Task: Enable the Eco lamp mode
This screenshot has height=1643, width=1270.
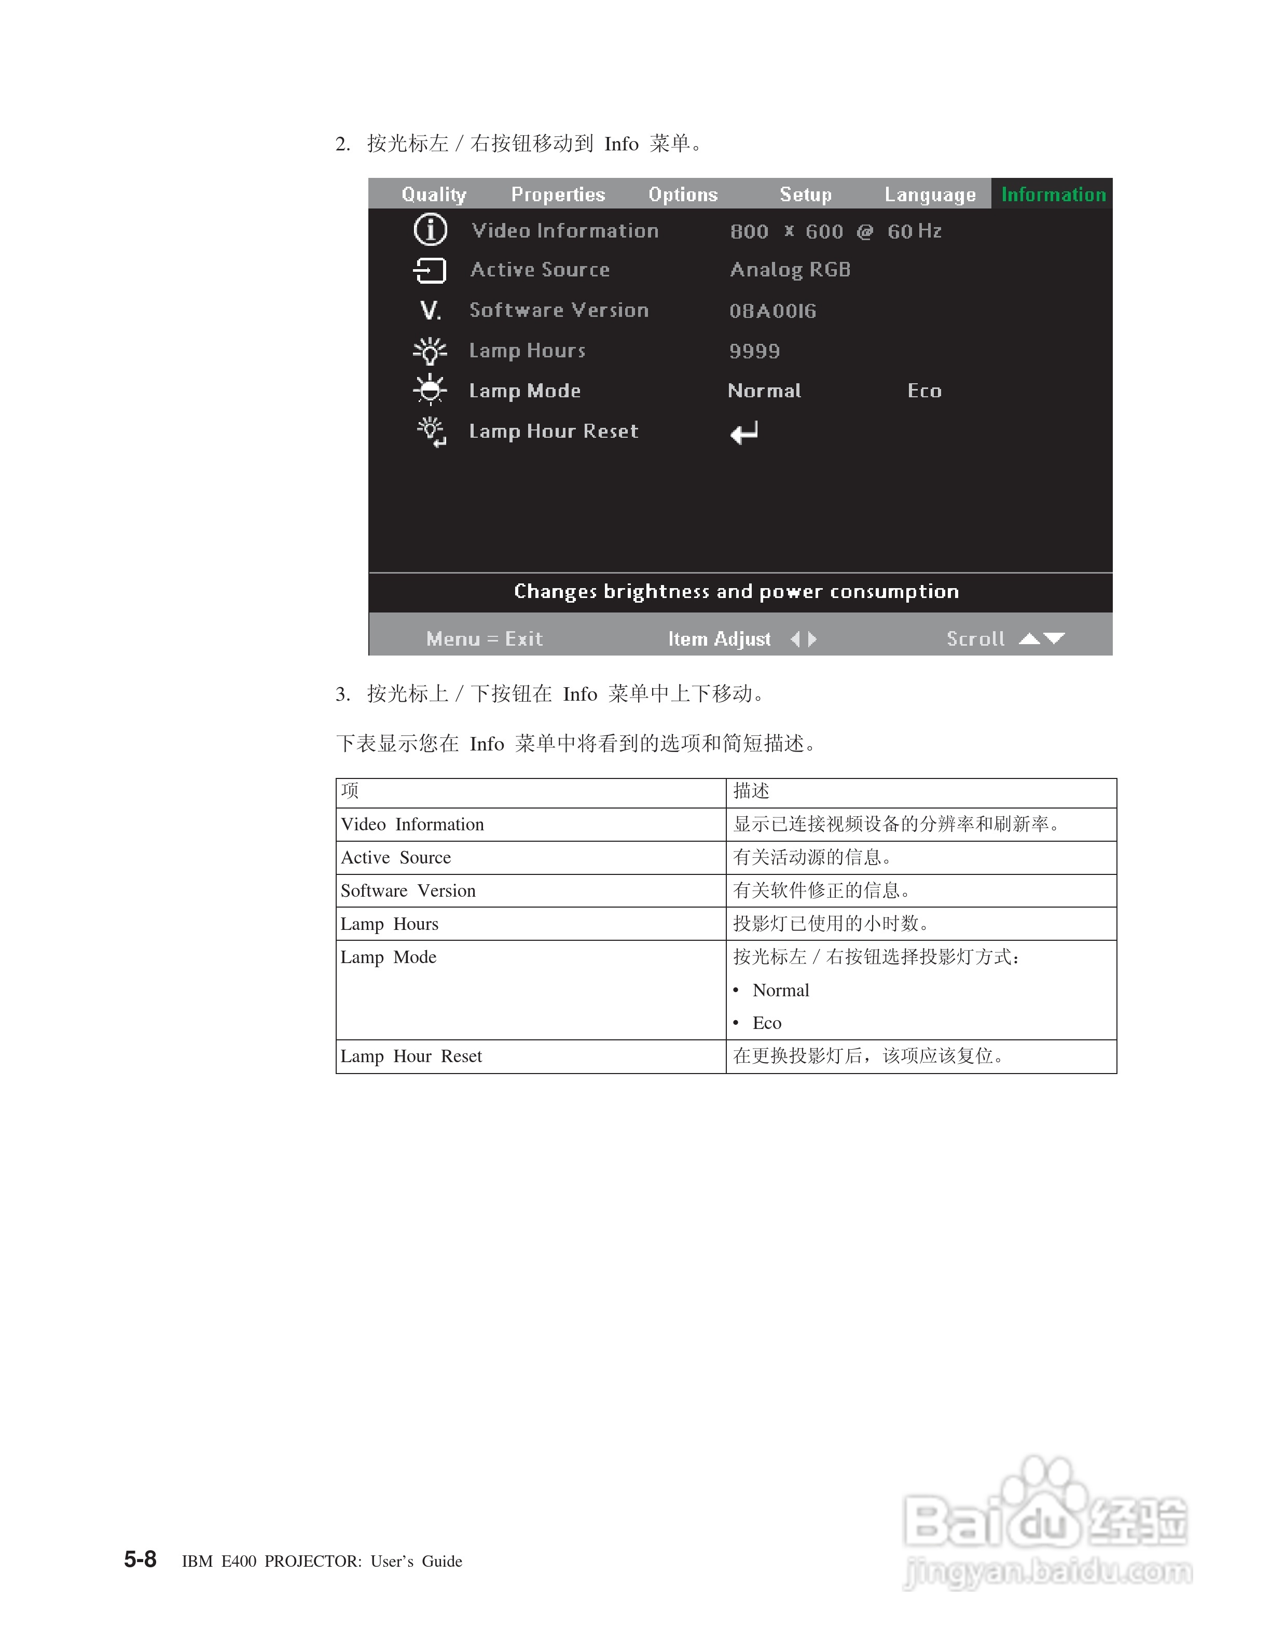Action: click(924, 391)
